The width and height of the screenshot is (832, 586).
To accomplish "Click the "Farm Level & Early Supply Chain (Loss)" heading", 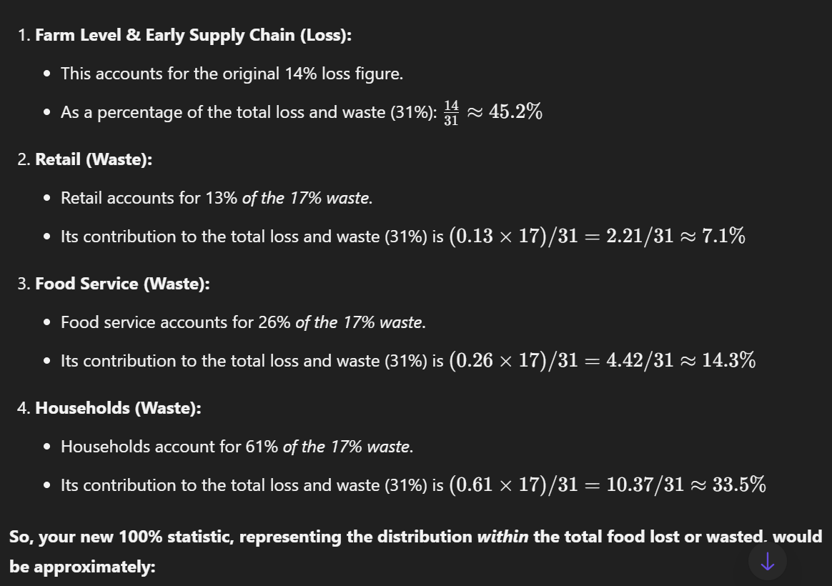I will coord(193,35).
